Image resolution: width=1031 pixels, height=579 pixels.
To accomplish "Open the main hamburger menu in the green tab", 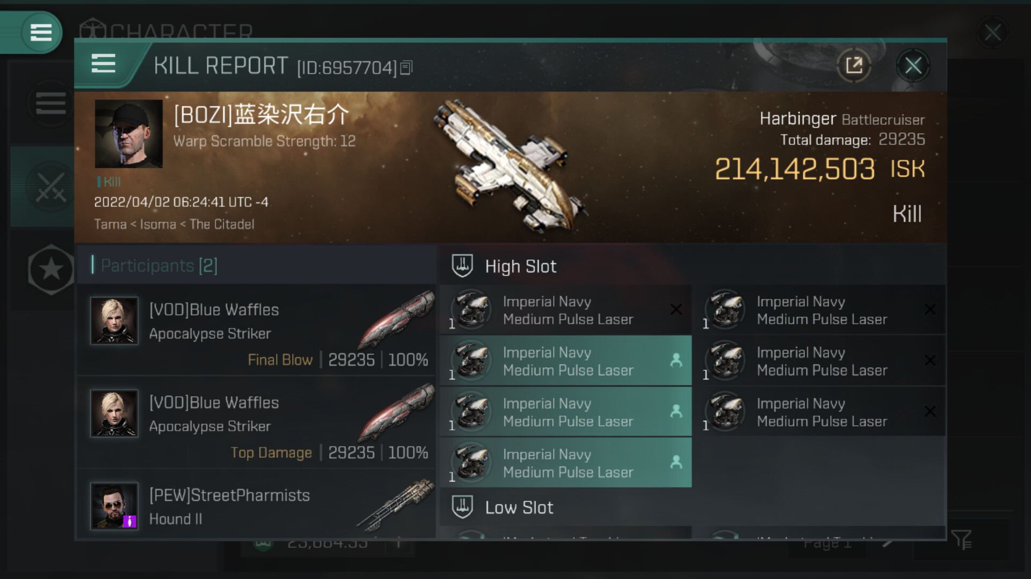I will point(41,32).
